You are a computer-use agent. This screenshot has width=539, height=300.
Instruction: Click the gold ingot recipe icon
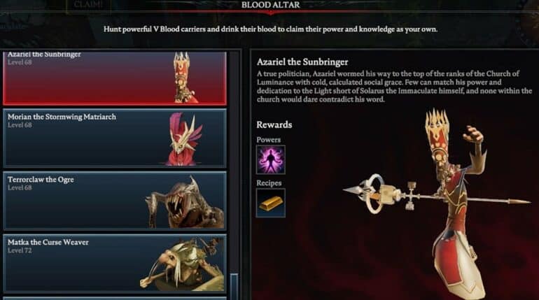point(270,203)
